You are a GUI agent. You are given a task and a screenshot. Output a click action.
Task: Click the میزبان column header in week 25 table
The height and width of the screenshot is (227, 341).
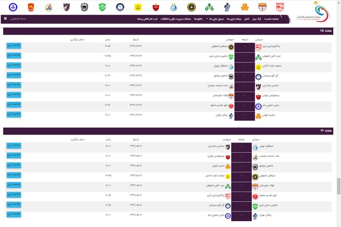pos(259,39)
